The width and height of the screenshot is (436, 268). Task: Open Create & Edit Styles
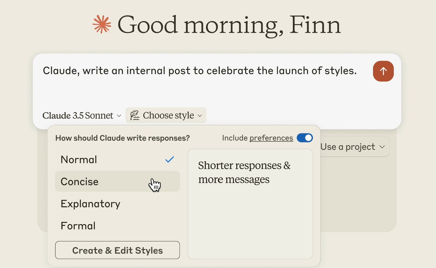click(x=117, y=250)
